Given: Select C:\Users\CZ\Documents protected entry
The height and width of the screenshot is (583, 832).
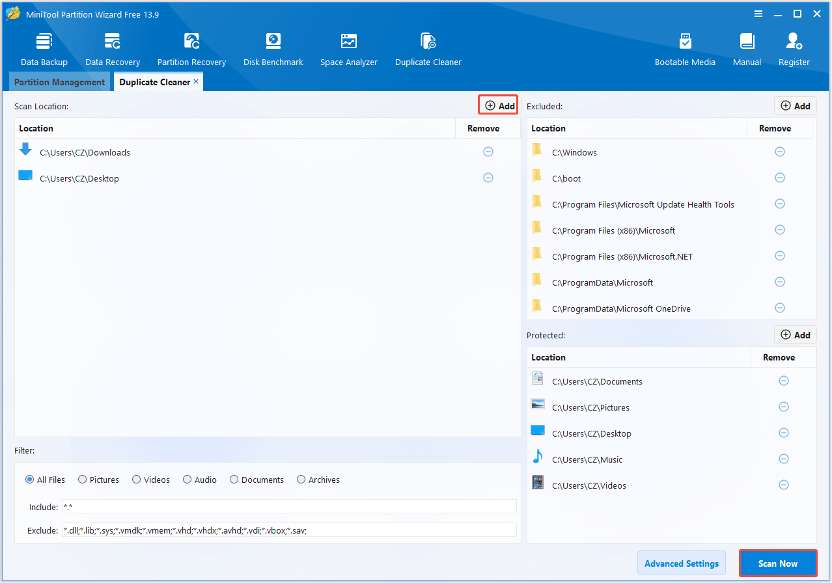Looking at the screenshot, I should click(x=672, y=381).
